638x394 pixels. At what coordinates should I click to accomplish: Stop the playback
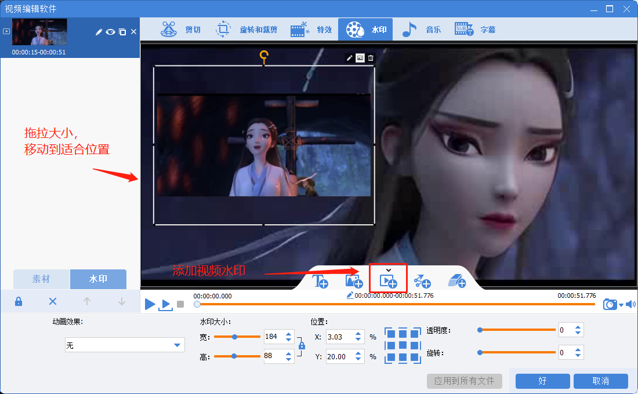pyautogui.click(x=180, y=304)
